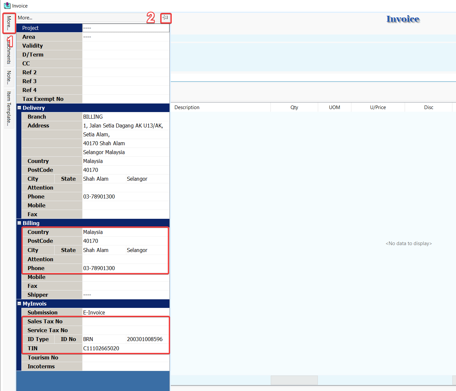Image resolution: width=456 pixels, height=391 pixels.
Task: Collapse the Delivery section
Action: [x=19, y=108]
